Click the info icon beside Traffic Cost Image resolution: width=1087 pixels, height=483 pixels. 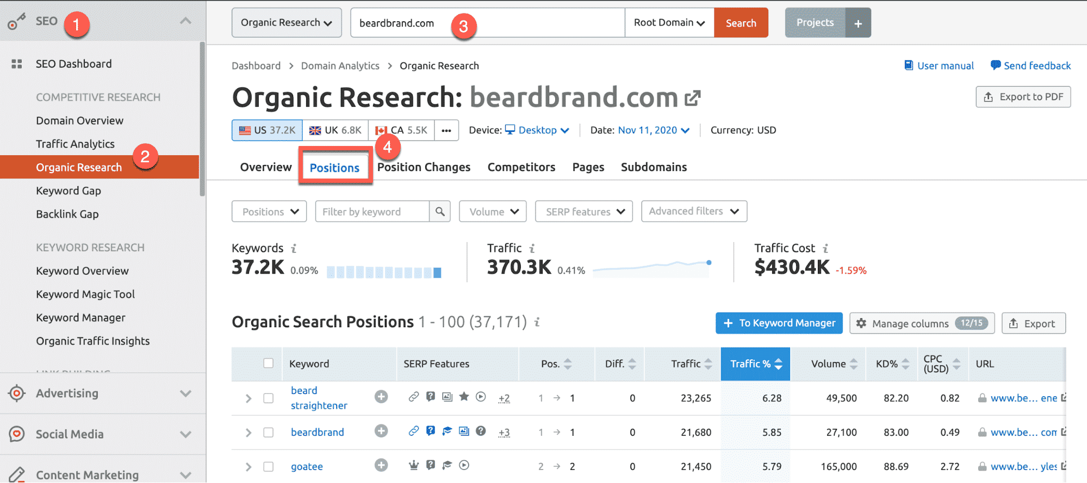coord(825,249)
